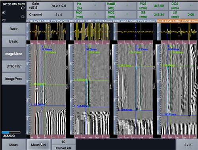Click the date and time 2012/01/15 15:03
The image size is (198, 150).
13,4
